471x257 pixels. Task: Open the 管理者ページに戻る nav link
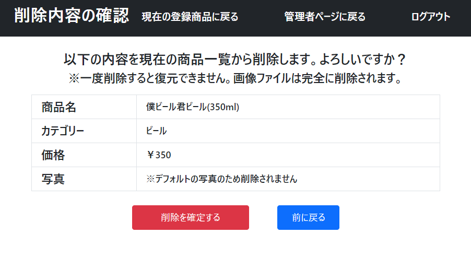[325, 17]
